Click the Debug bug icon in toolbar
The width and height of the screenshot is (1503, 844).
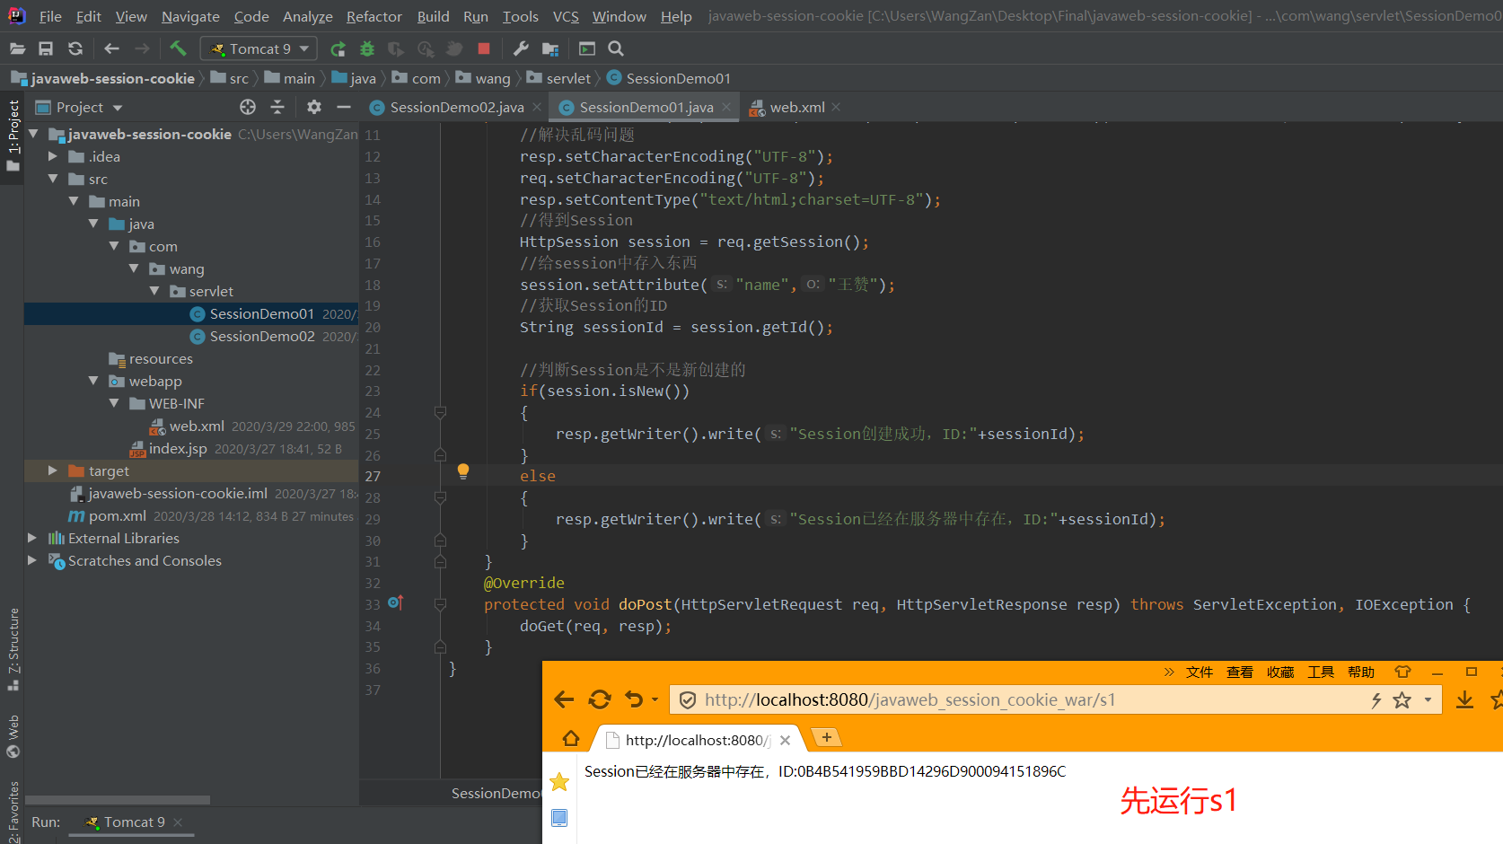point(366,48)
